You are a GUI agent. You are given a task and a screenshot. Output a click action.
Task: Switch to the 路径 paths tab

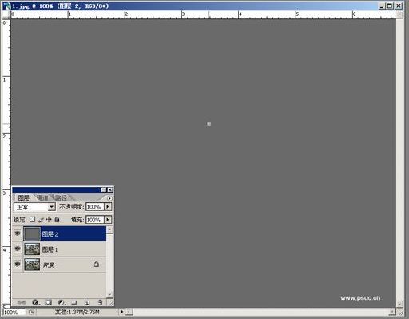[x=61, y=197]
